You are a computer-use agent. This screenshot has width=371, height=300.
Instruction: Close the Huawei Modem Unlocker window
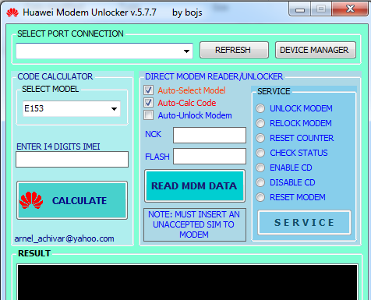[350, 9]
